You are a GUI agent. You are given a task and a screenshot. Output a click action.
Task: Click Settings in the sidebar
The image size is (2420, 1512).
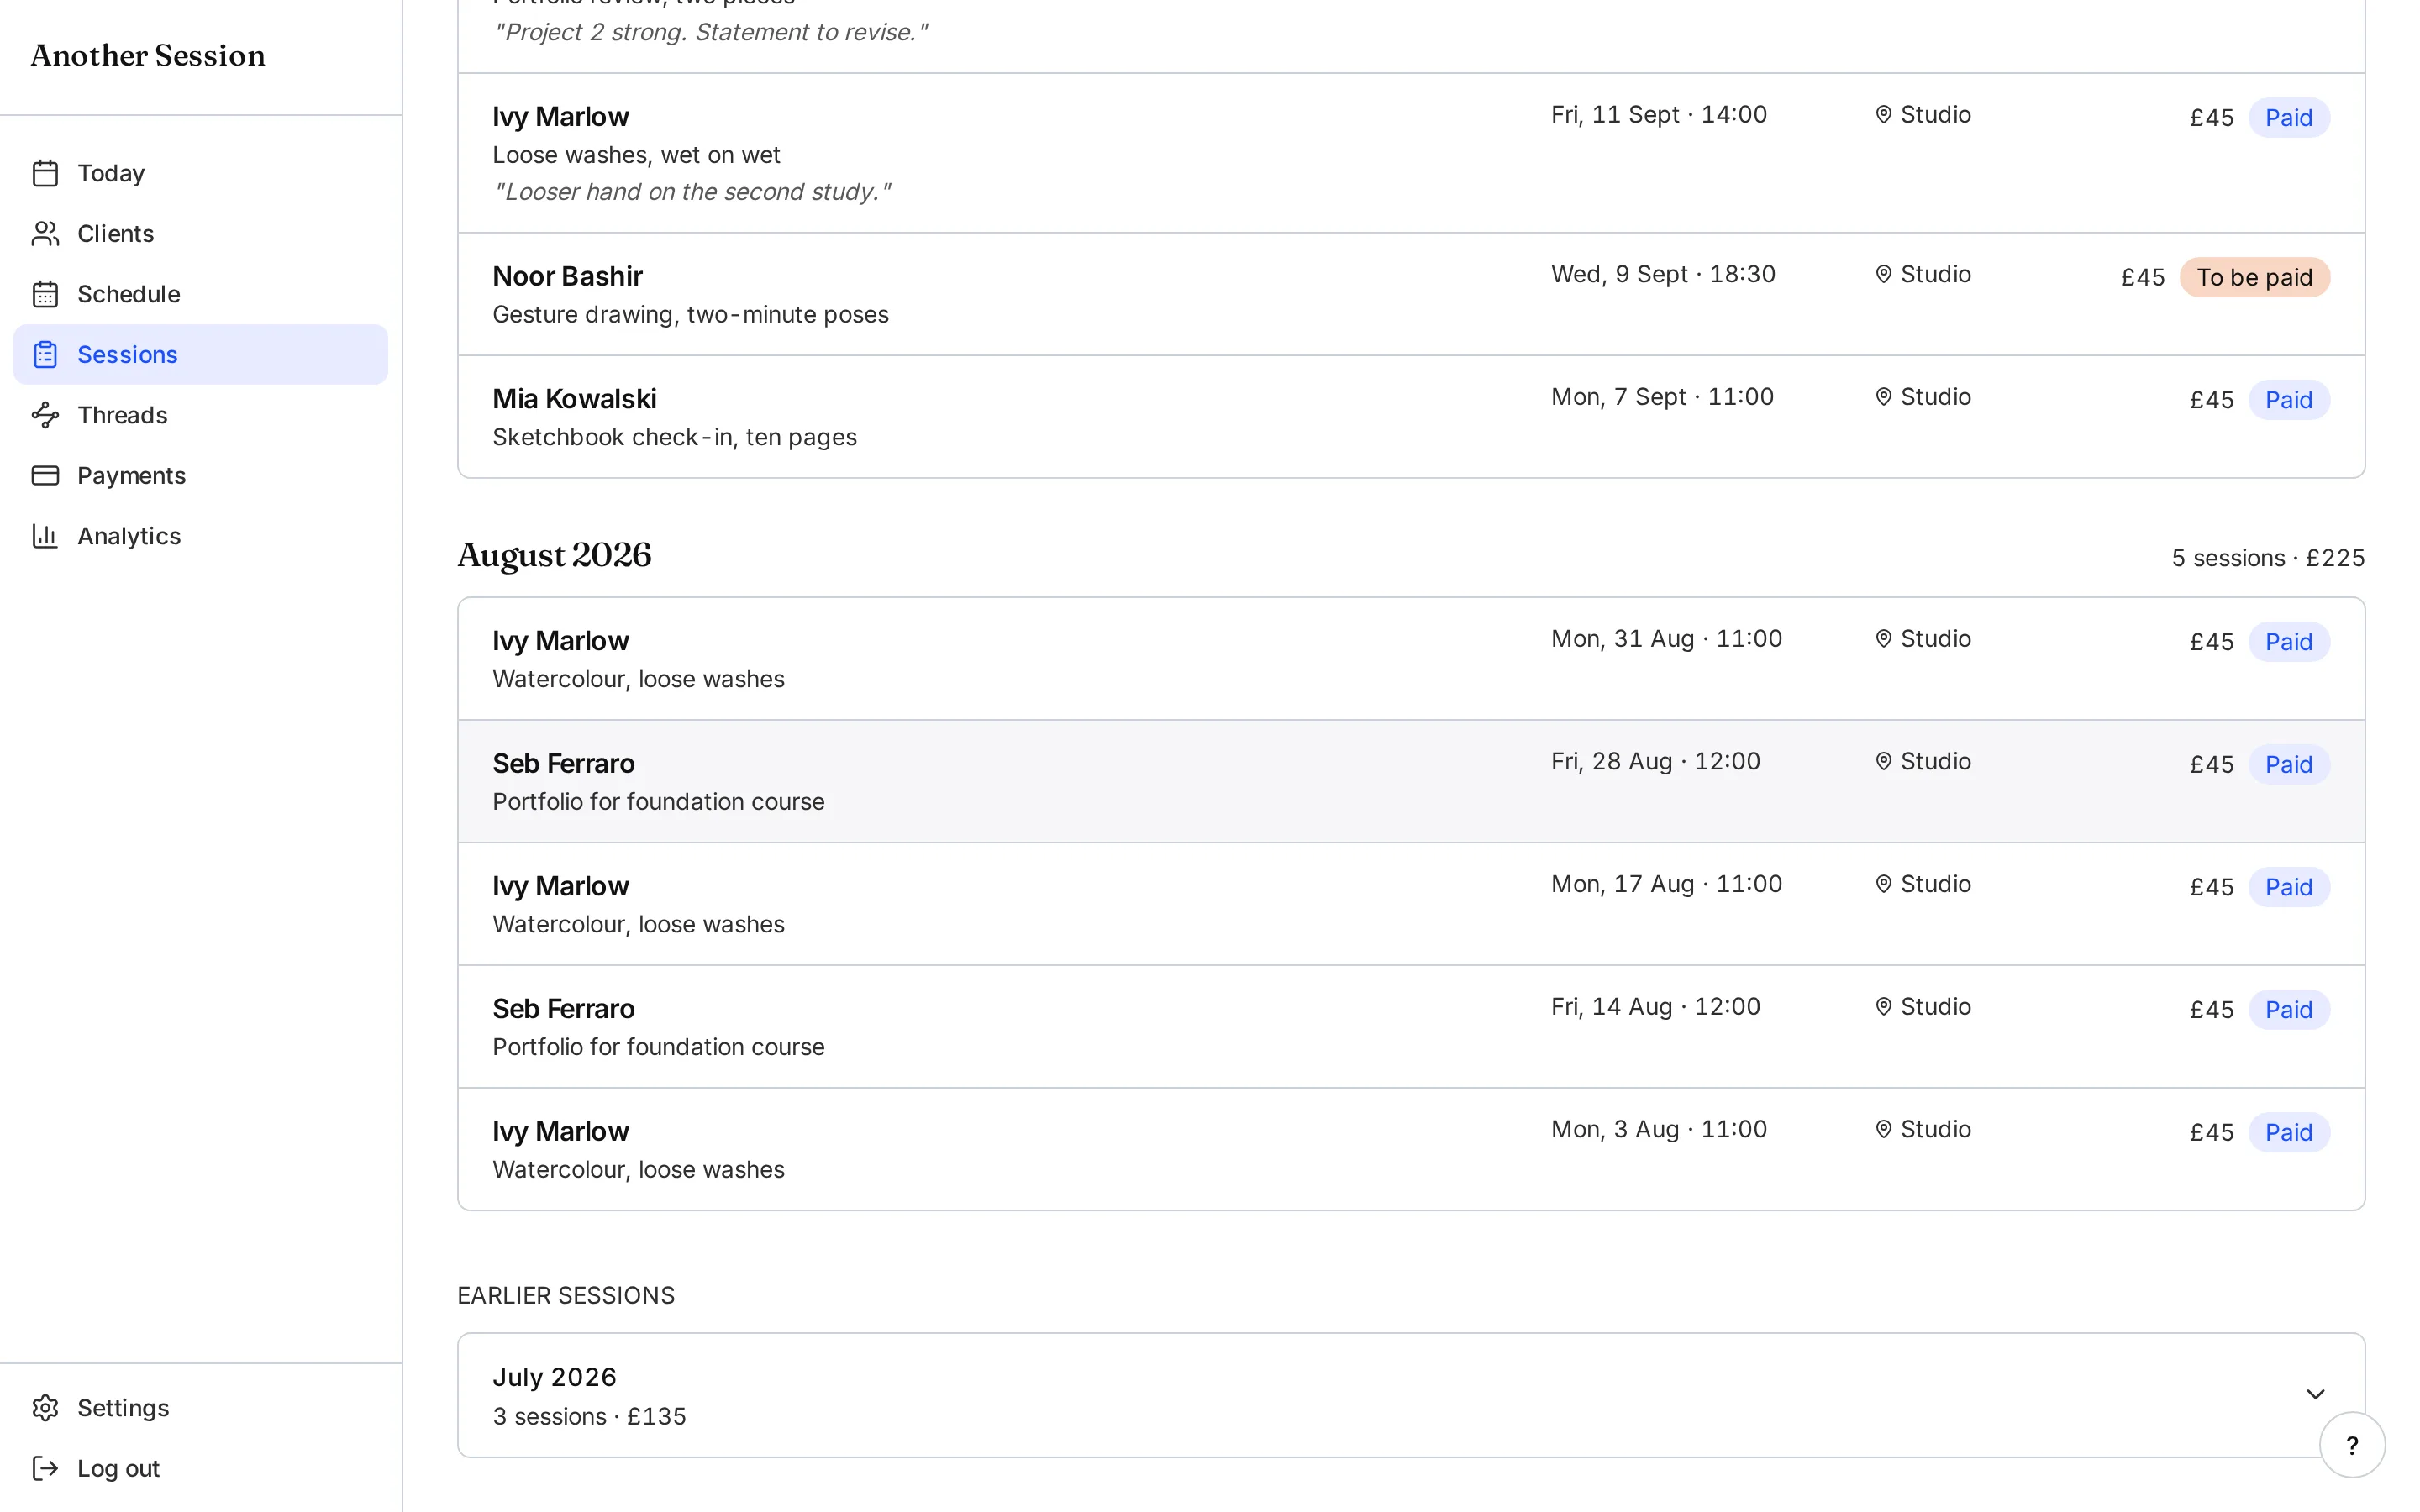click(x=200, y=1408)
